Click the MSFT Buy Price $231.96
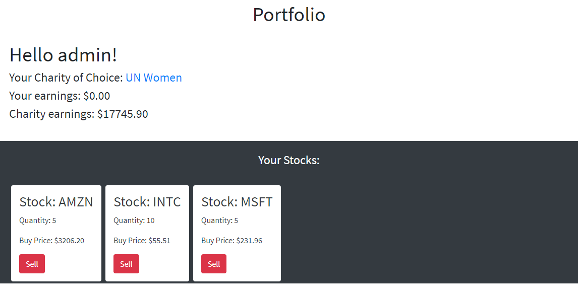The image size is (578, 294). 232,241
